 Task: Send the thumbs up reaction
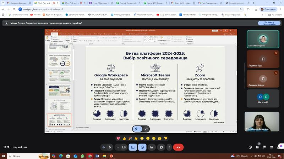point(124,139)
